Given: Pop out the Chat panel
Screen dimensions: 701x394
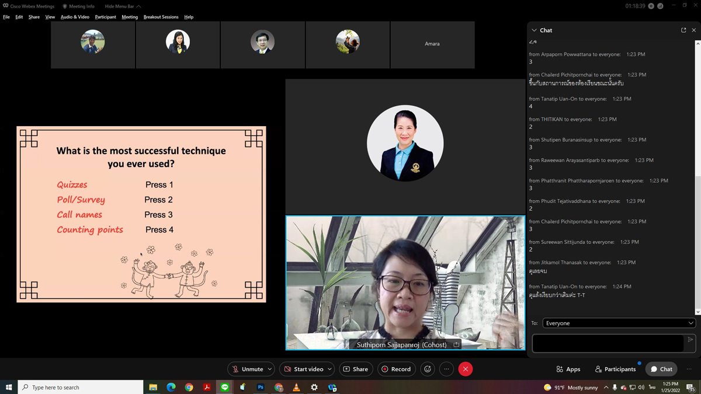Looking at the screenshot, I should coord(683,30).
